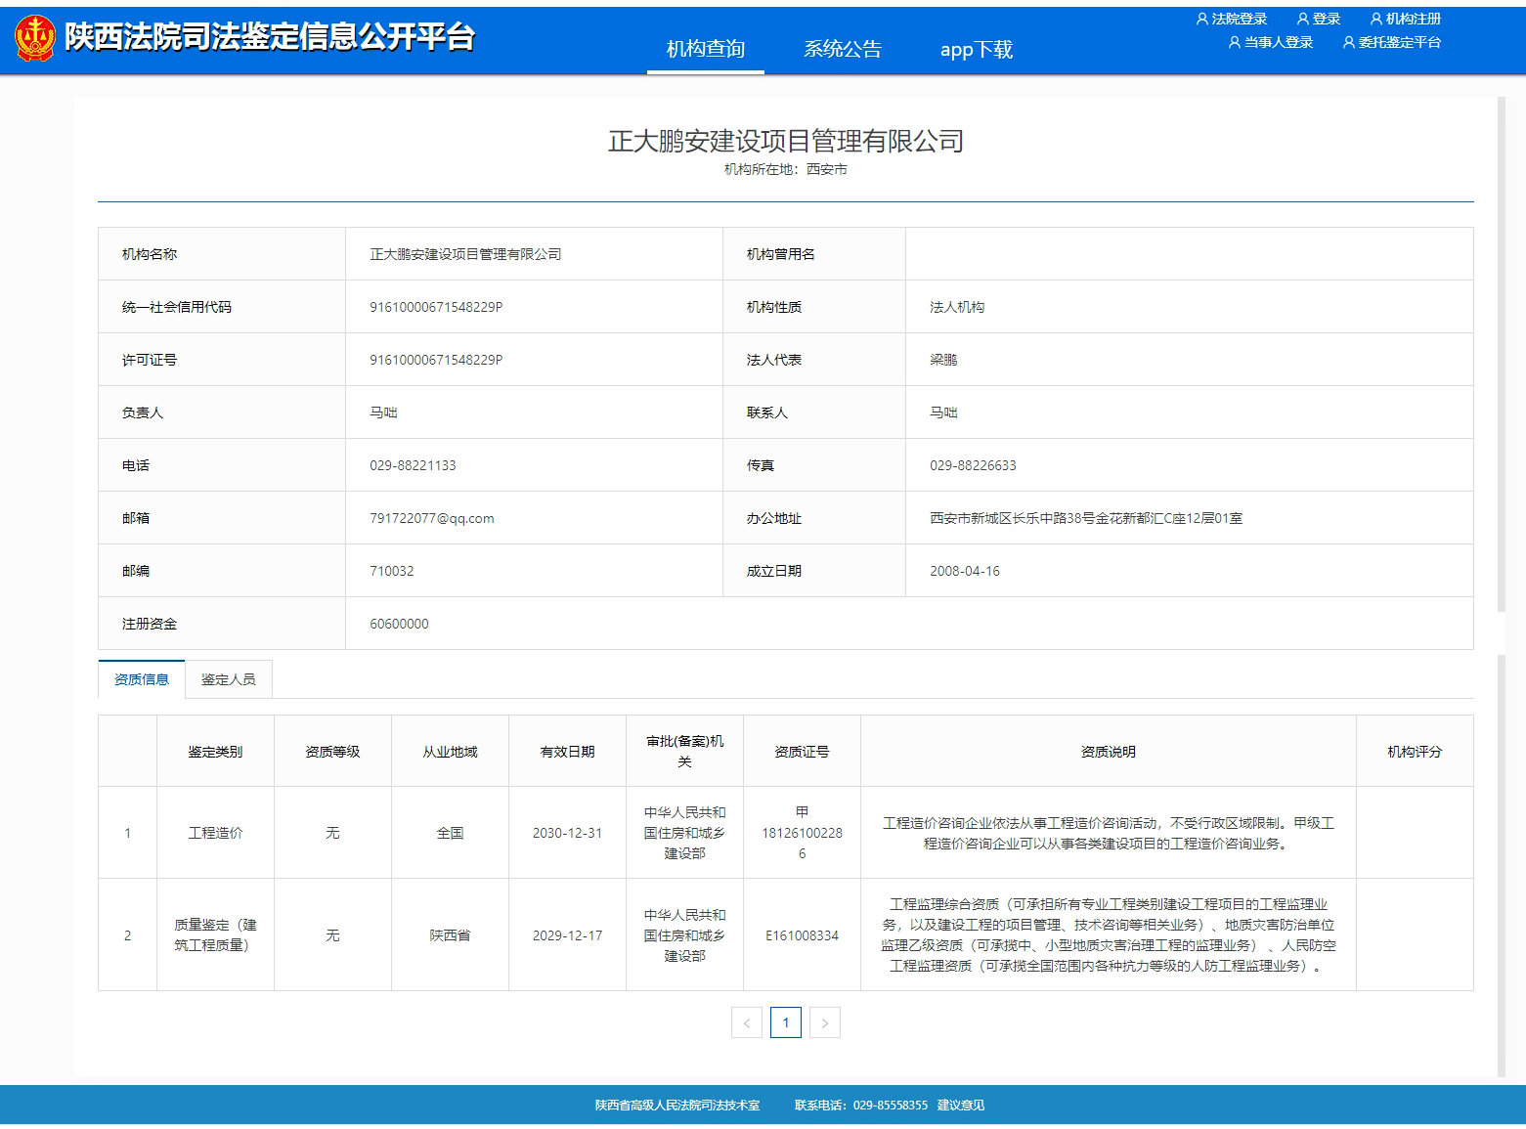Click the 工程造价 row cell

pos(215,833)
